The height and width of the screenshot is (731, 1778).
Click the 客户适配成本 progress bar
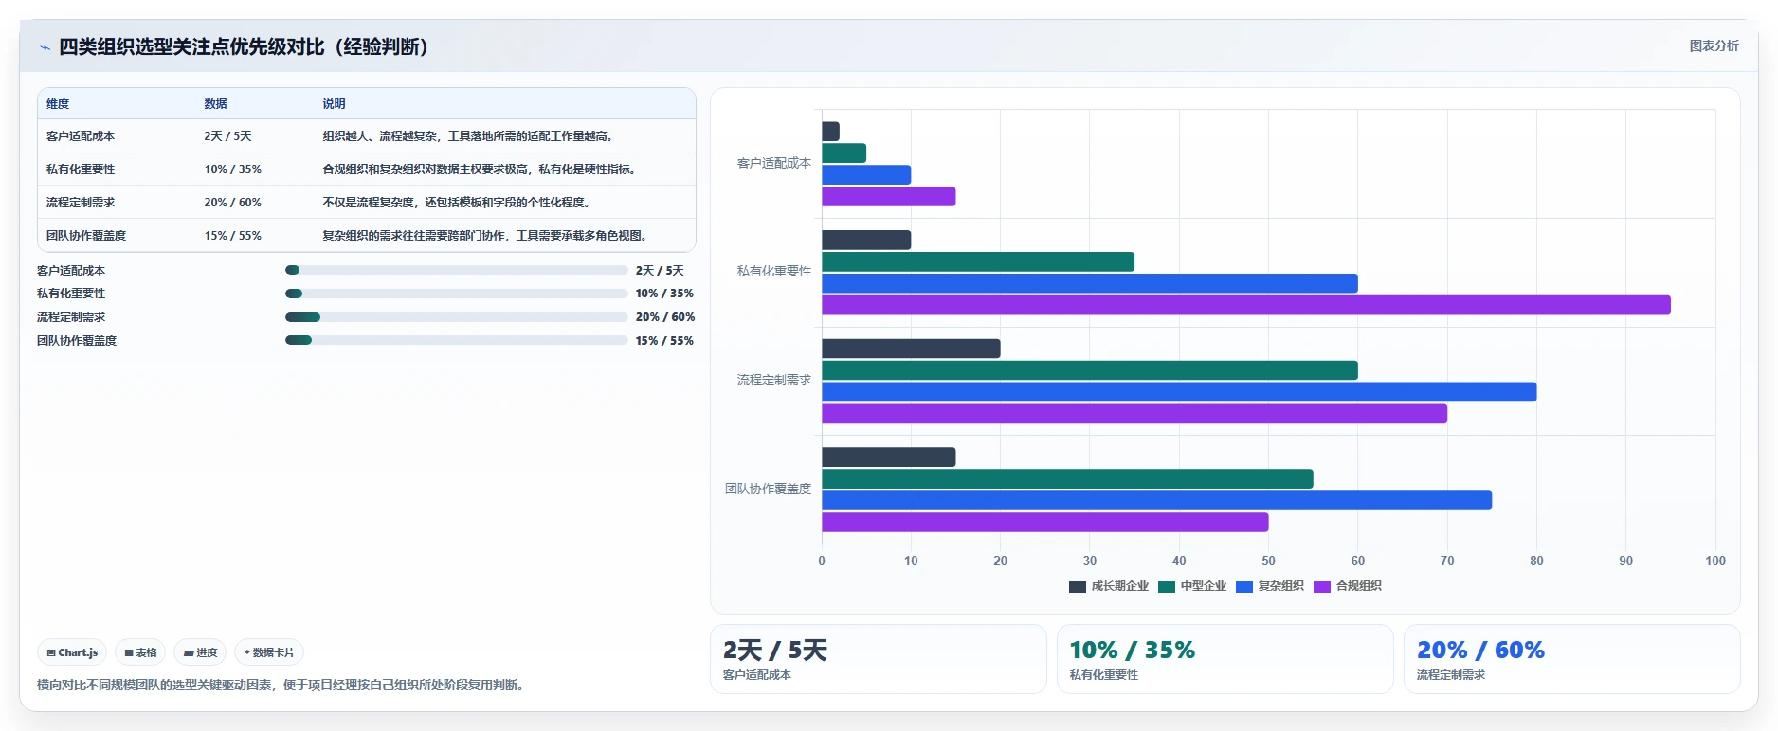(x=456, y=270)
